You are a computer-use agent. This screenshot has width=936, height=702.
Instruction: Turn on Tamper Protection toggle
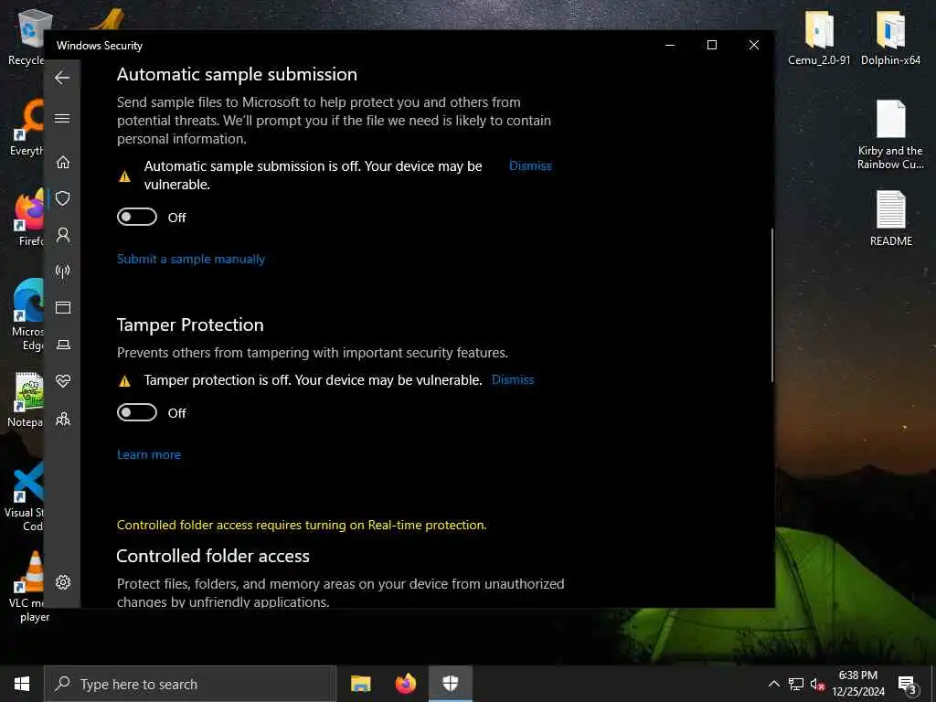point(137,412)
